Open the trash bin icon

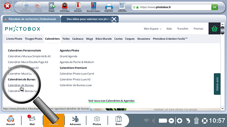click(x=196, y=120)
